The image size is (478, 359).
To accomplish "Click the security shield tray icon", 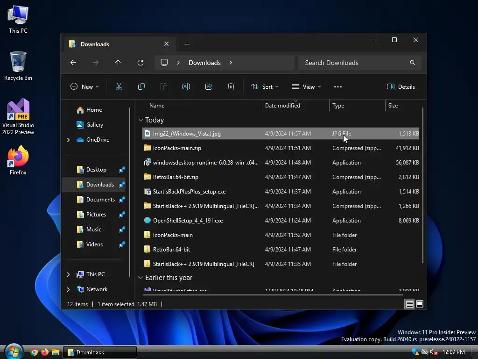I will tap(415, 352).
